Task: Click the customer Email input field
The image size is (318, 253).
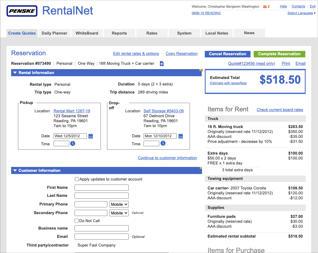Action: click(x=101, y=237)
